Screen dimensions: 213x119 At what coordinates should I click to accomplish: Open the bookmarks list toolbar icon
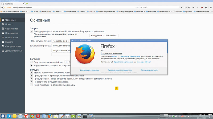click(189, 8)
